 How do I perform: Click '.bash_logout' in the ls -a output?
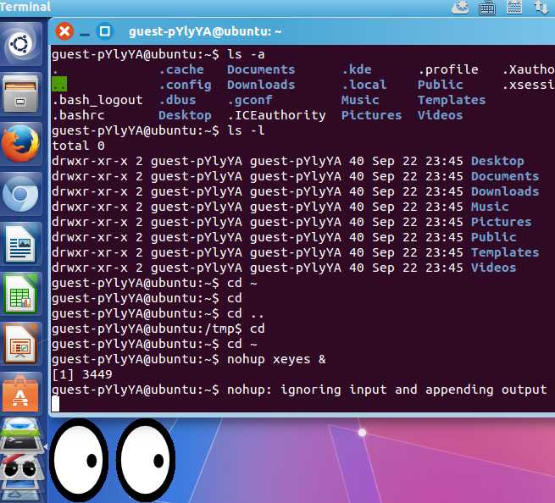click(97, 100)
